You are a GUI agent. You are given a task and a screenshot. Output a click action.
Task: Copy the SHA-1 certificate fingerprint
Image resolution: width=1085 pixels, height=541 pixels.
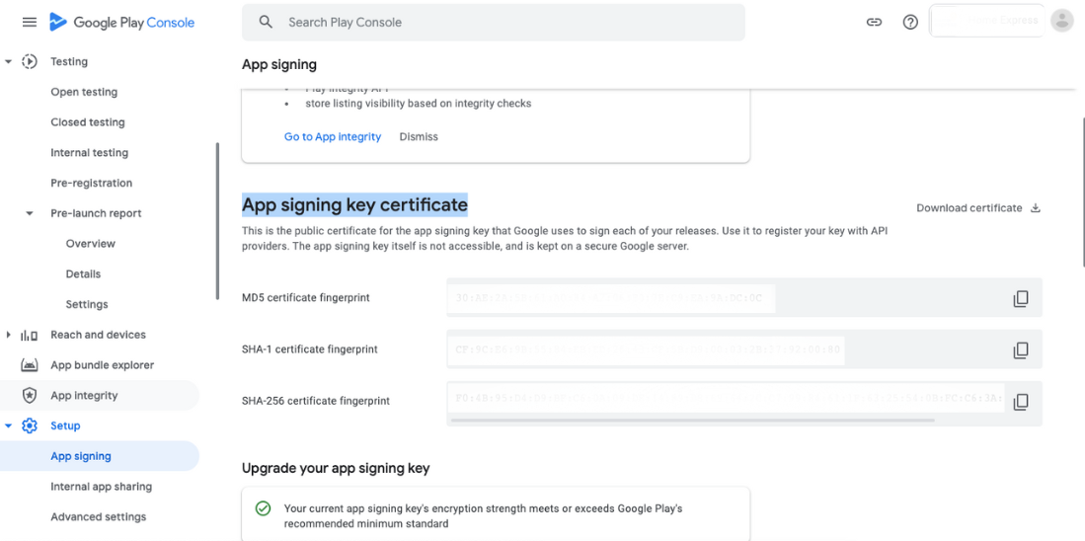tap(1021, 349)
